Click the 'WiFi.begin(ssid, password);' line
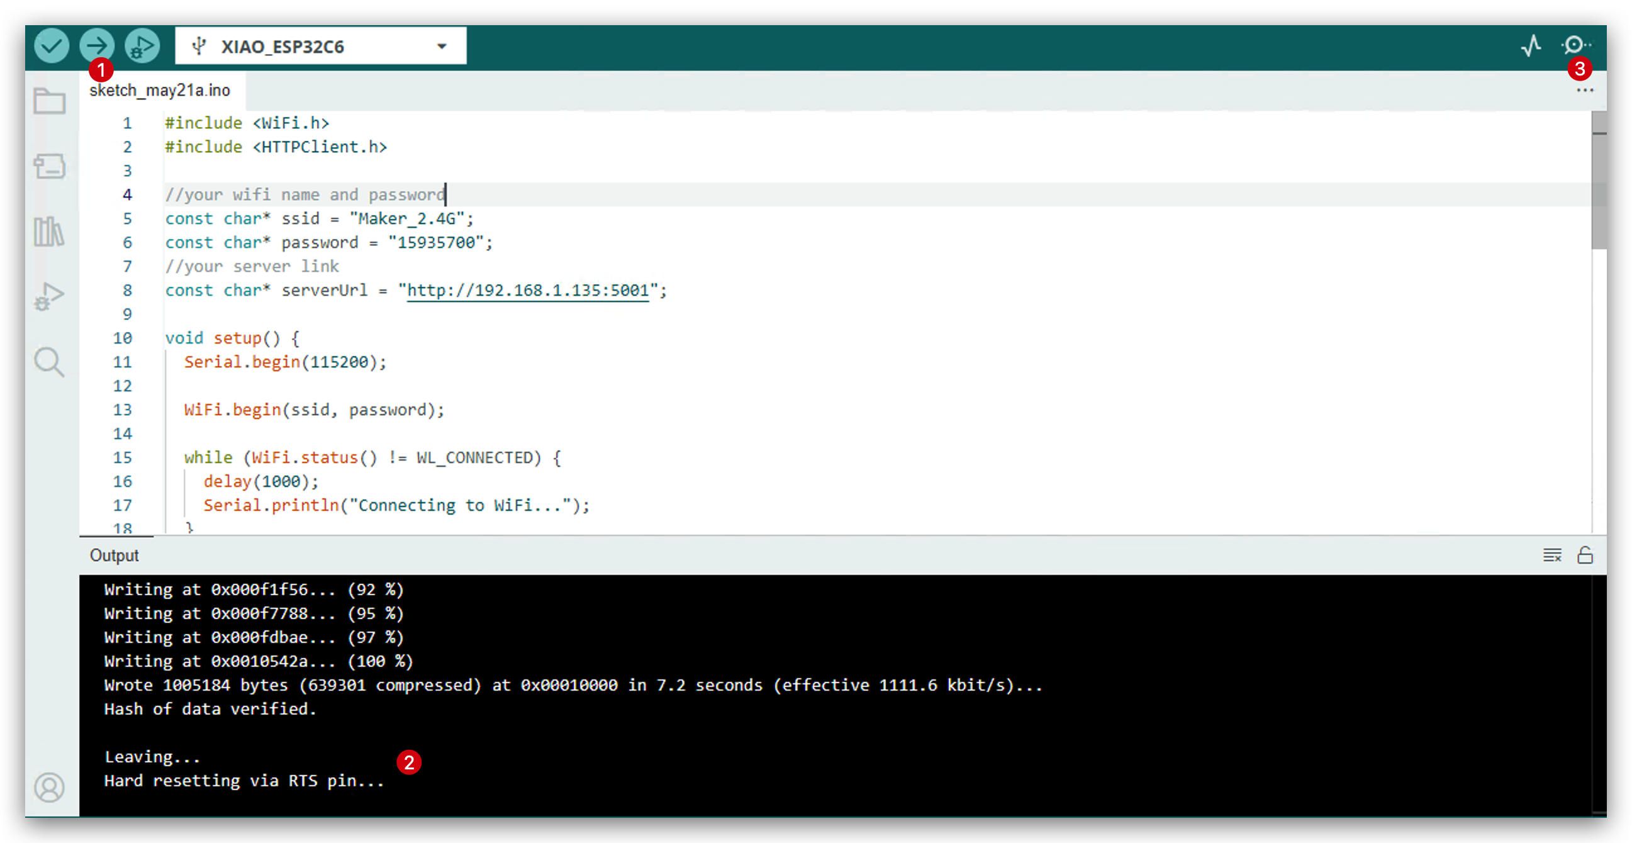 coord(314,410)
